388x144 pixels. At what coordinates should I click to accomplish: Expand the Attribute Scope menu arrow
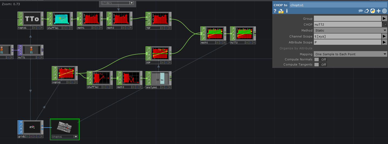pos(384,42)
